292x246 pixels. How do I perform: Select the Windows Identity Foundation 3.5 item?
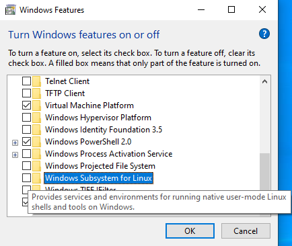104,130
